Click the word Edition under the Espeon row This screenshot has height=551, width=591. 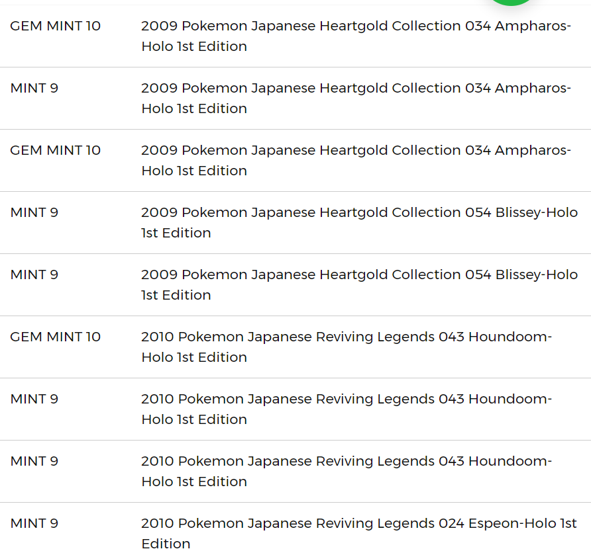tap(166, 544)
